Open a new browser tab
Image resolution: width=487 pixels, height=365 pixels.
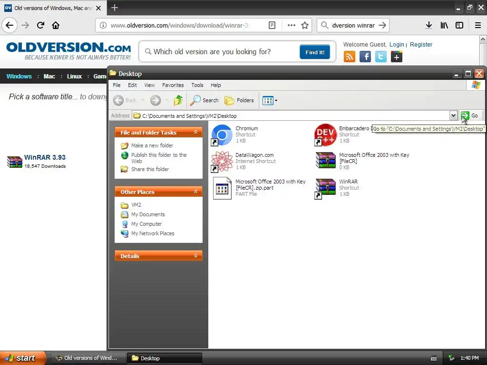click(114, 8)
